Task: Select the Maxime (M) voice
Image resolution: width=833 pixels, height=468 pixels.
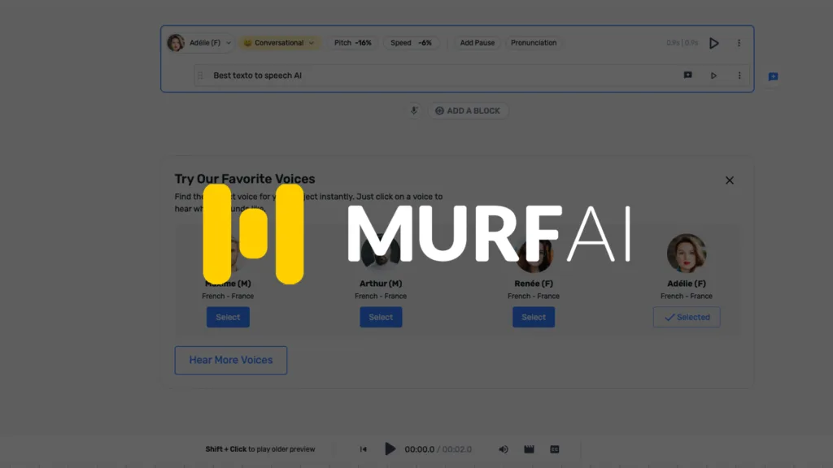Action: (228, 318)
